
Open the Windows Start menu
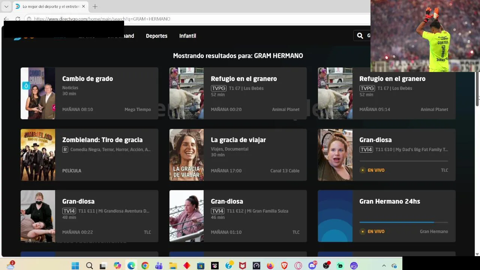tap(75, 265)
